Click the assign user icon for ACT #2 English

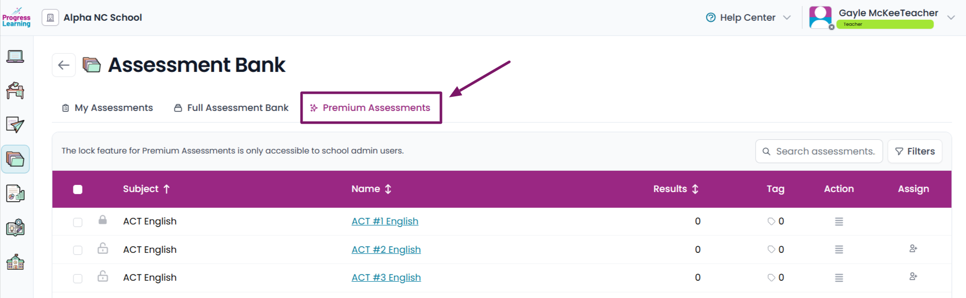(x=913, y=249)
